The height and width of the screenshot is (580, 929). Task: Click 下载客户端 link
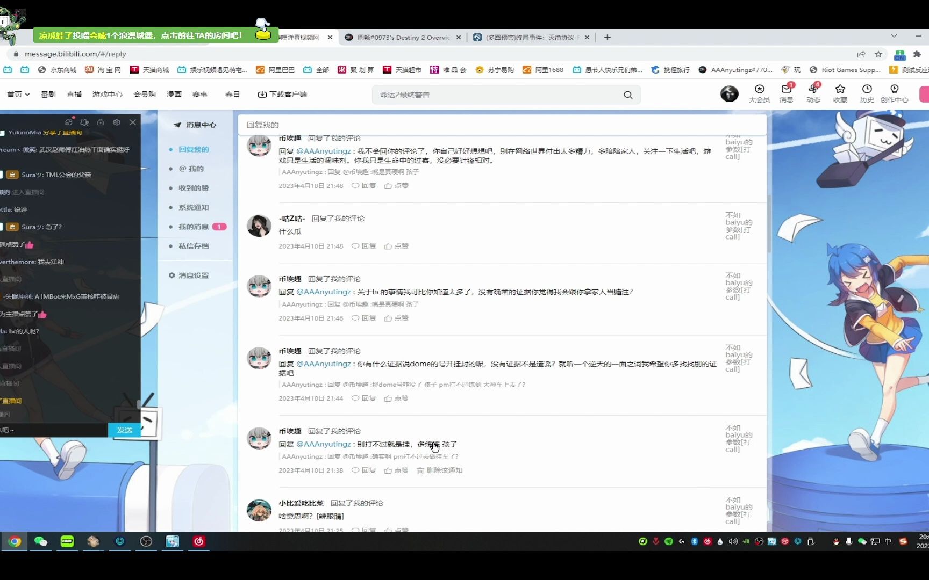[x=282, y=95]
